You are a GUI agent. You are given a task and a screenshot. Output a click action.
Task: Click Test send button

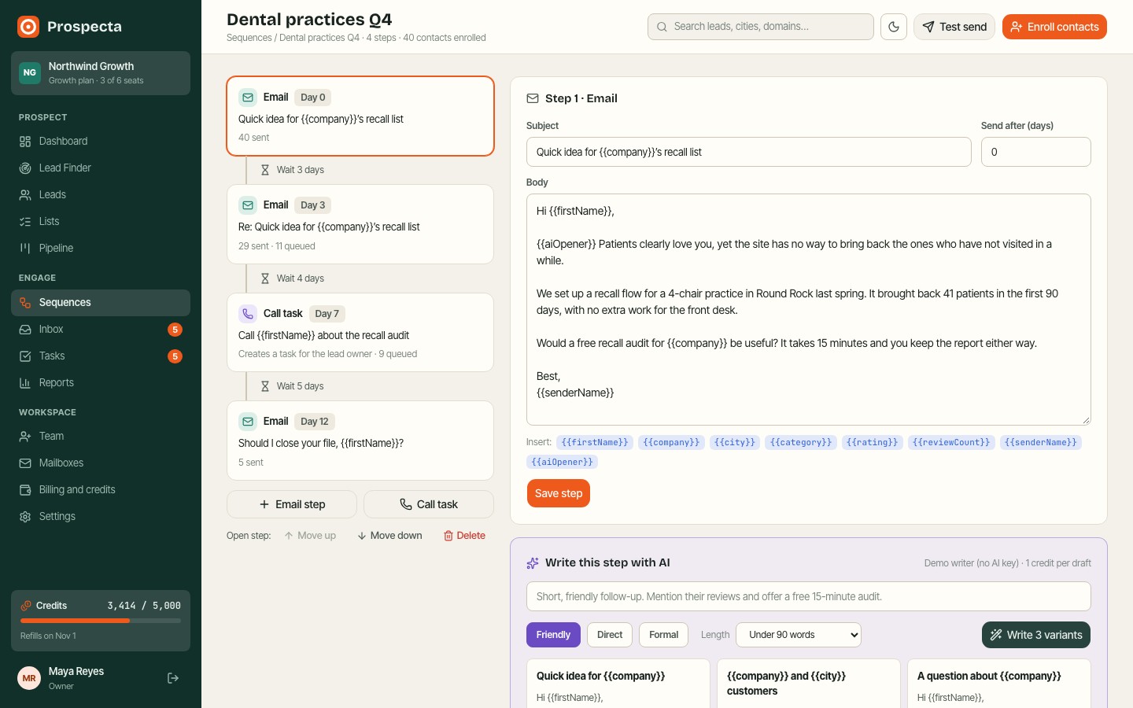tap(954, 27)
